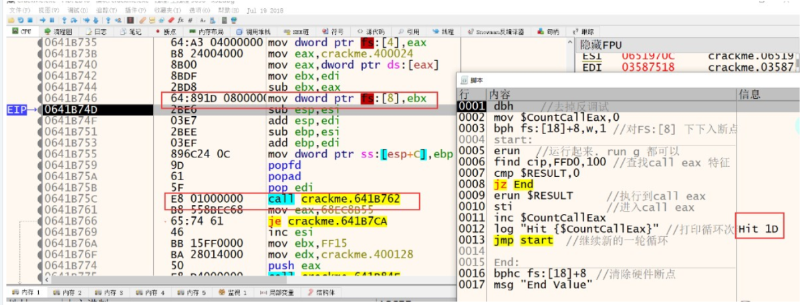Switch to the 句柄 tab
The image size is (802, 305).
[549, 31]
